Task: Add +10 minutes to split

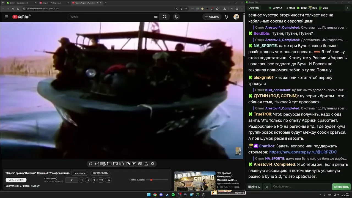Action: click(x=101, y=180)
